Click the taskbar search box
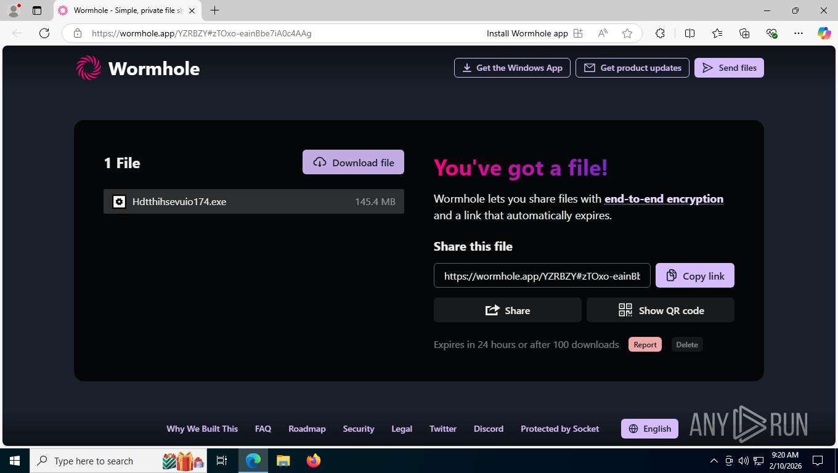This screenshot has height=473, width=838. click(x=119, y=461)
